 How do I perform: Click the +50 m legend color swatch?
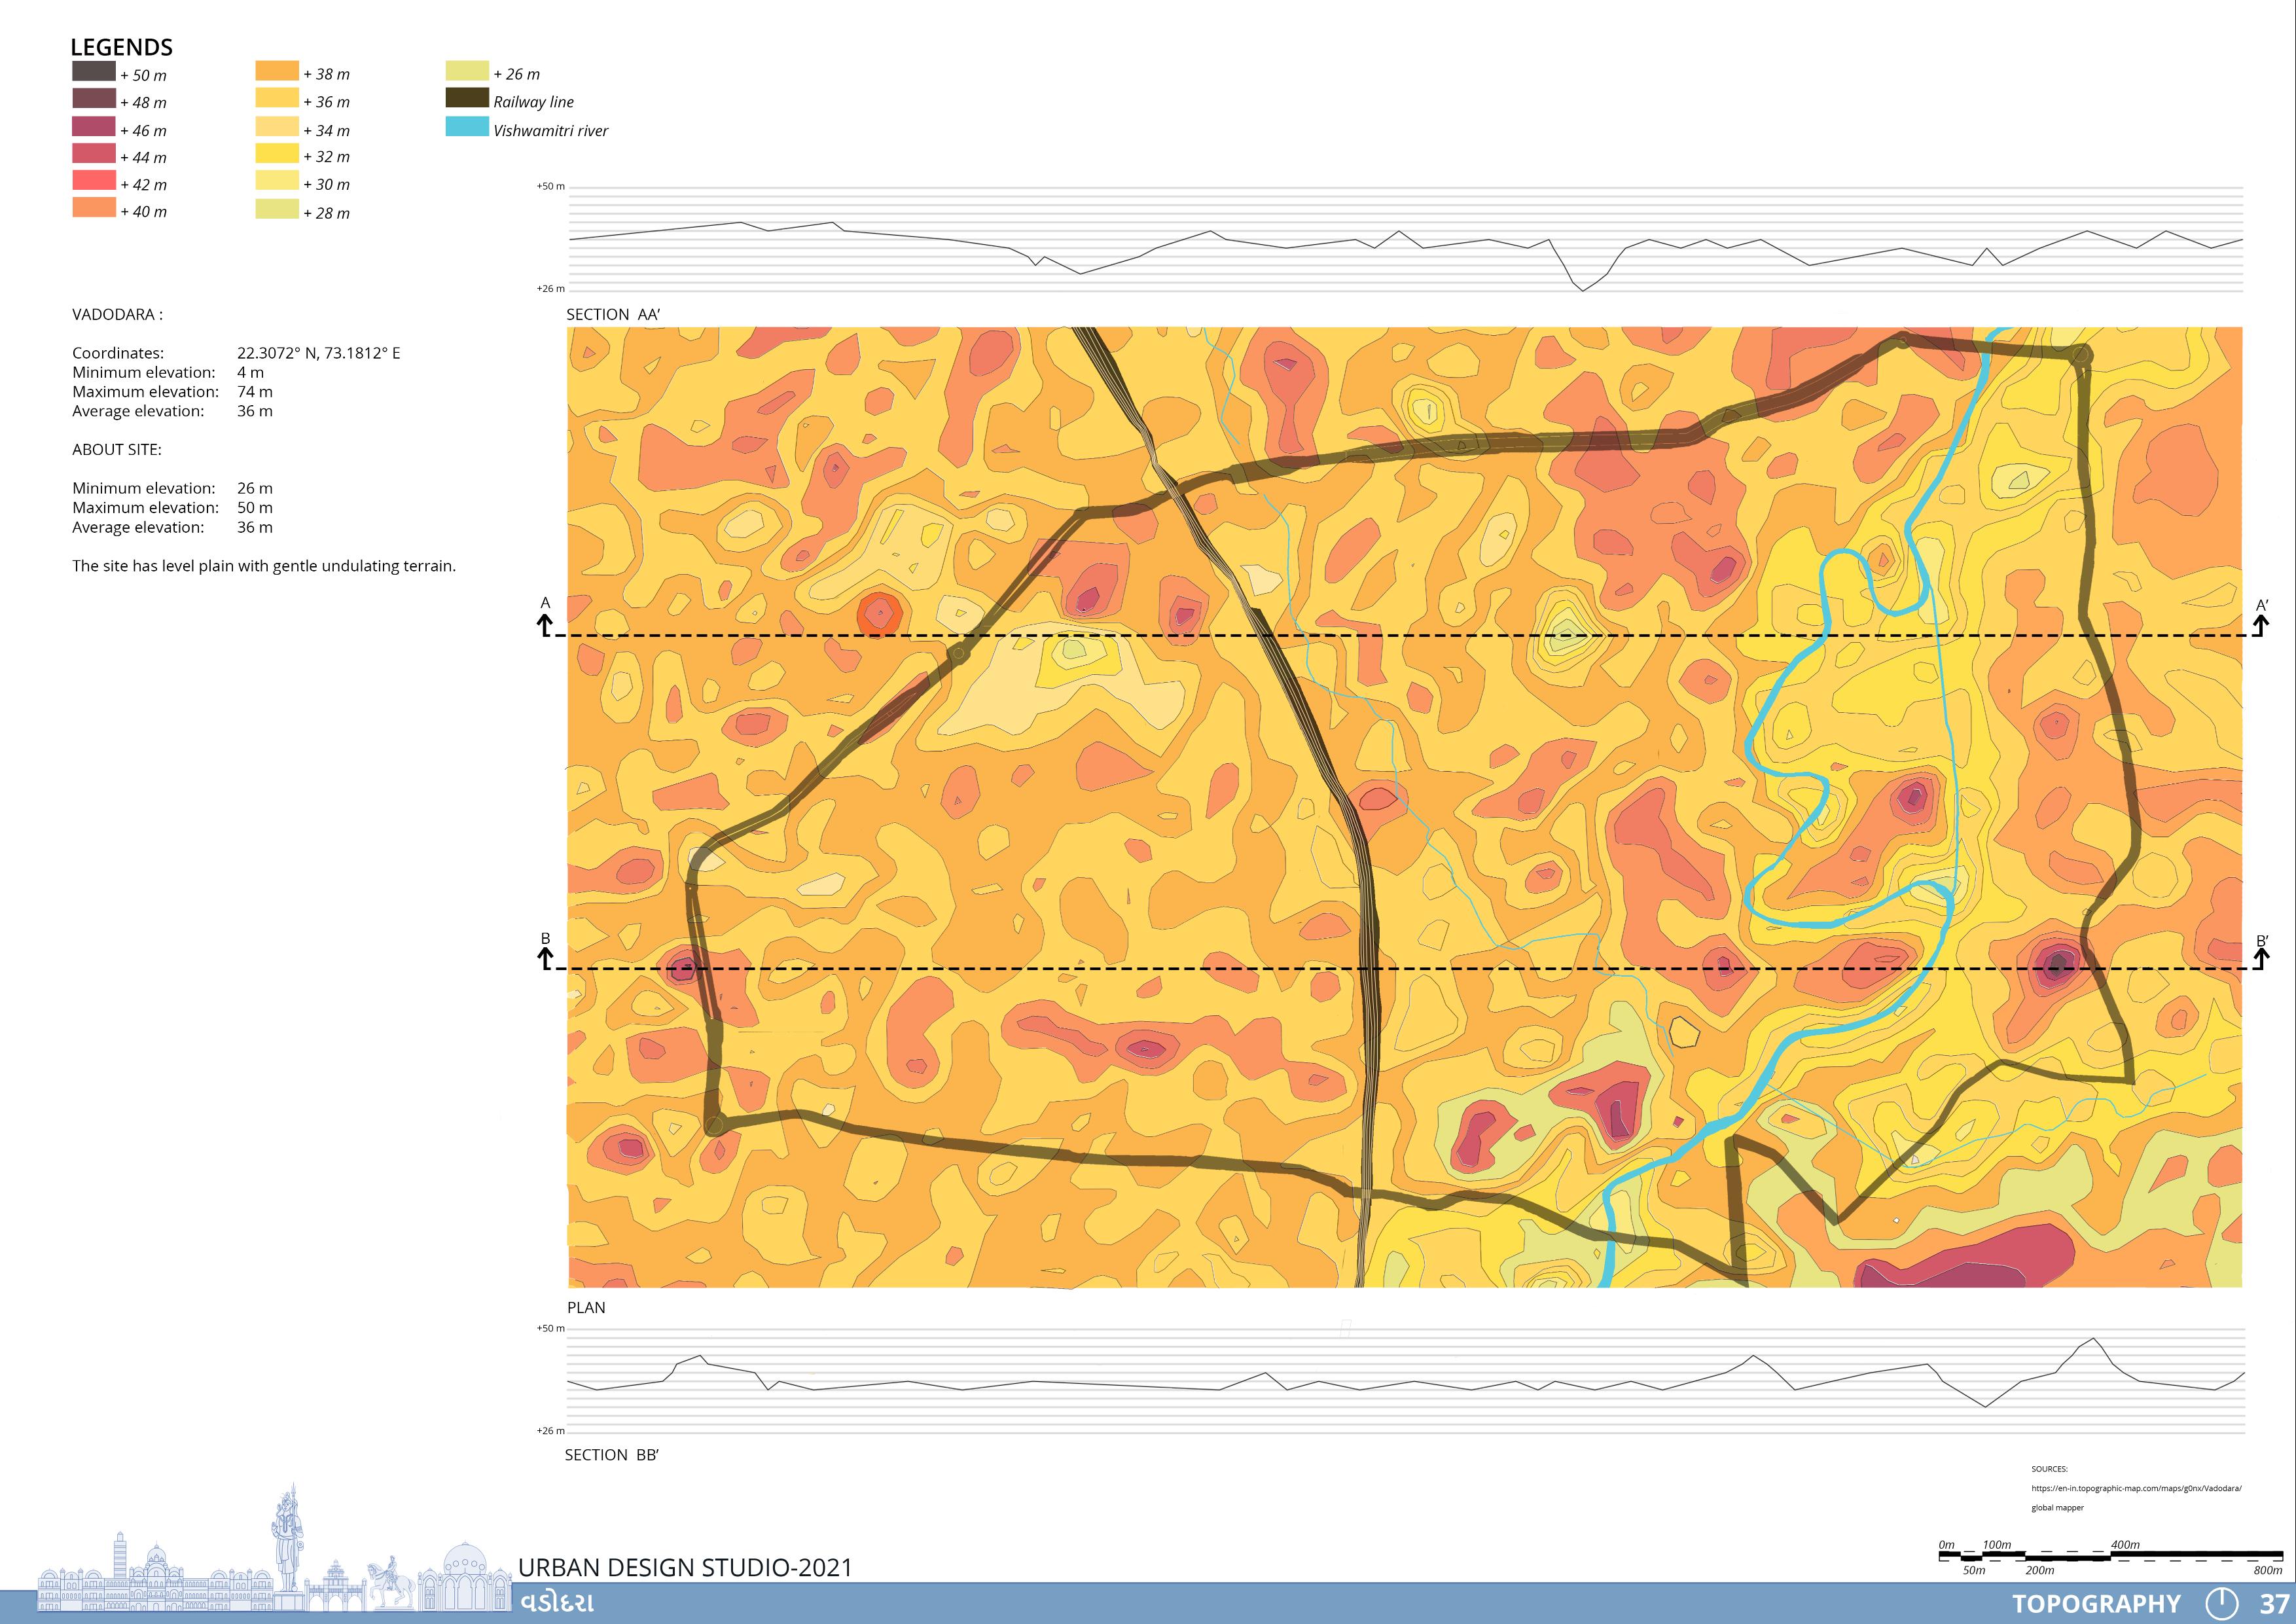[x=93, y=72]
